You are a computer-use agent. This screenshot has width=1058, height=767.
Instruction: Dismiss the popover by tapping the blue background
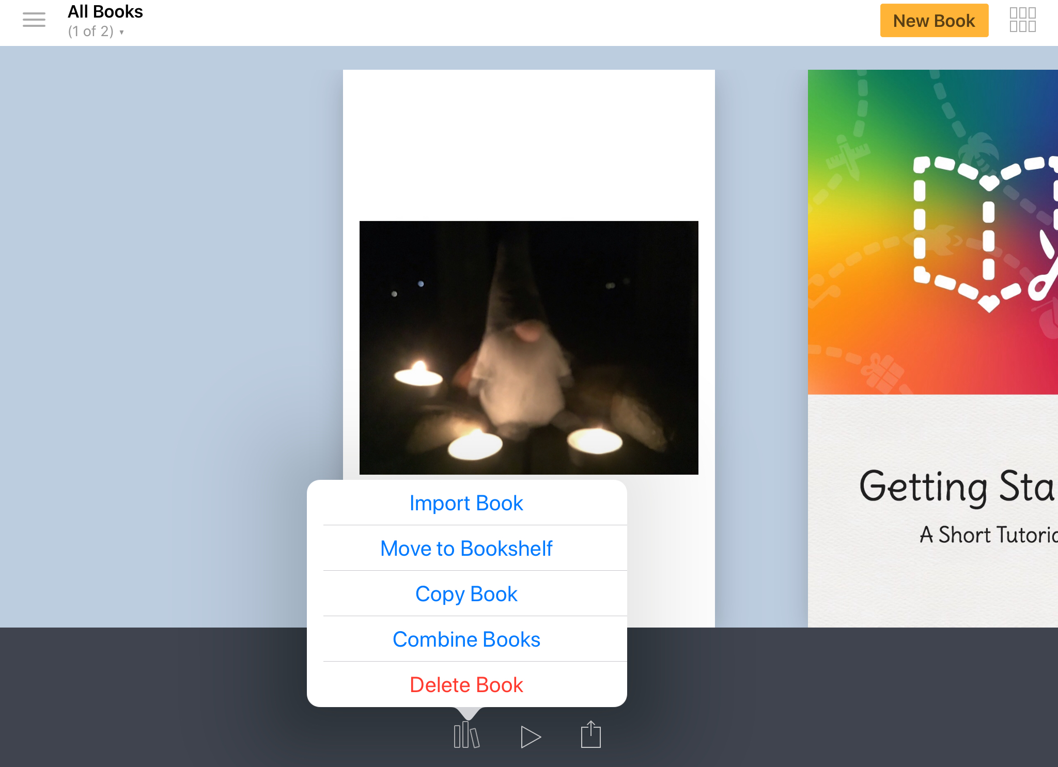tap(155, 310)
